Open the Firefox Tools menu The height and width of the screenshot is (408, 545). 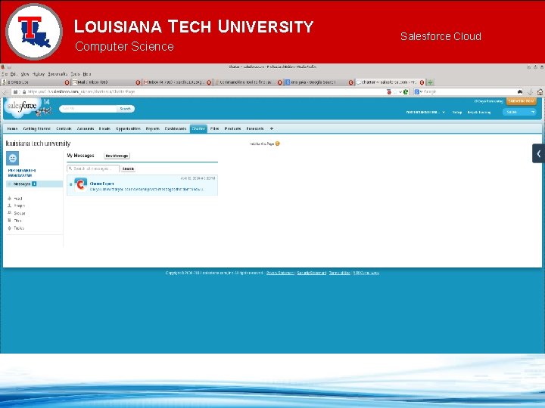(x=75, y=74)
